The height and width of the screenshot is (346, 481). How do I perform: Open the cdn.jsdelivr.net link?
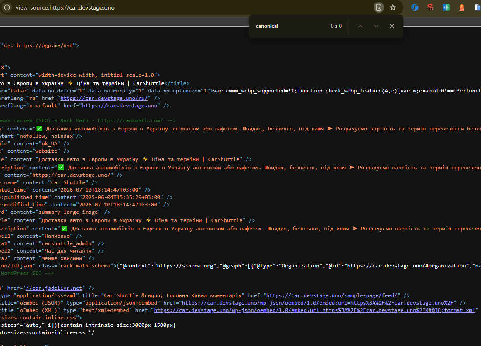coord(54,288)
